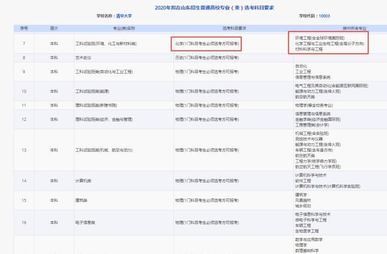
Task: Click the 自动化 major in row 9
Action: tap(301, 66)
